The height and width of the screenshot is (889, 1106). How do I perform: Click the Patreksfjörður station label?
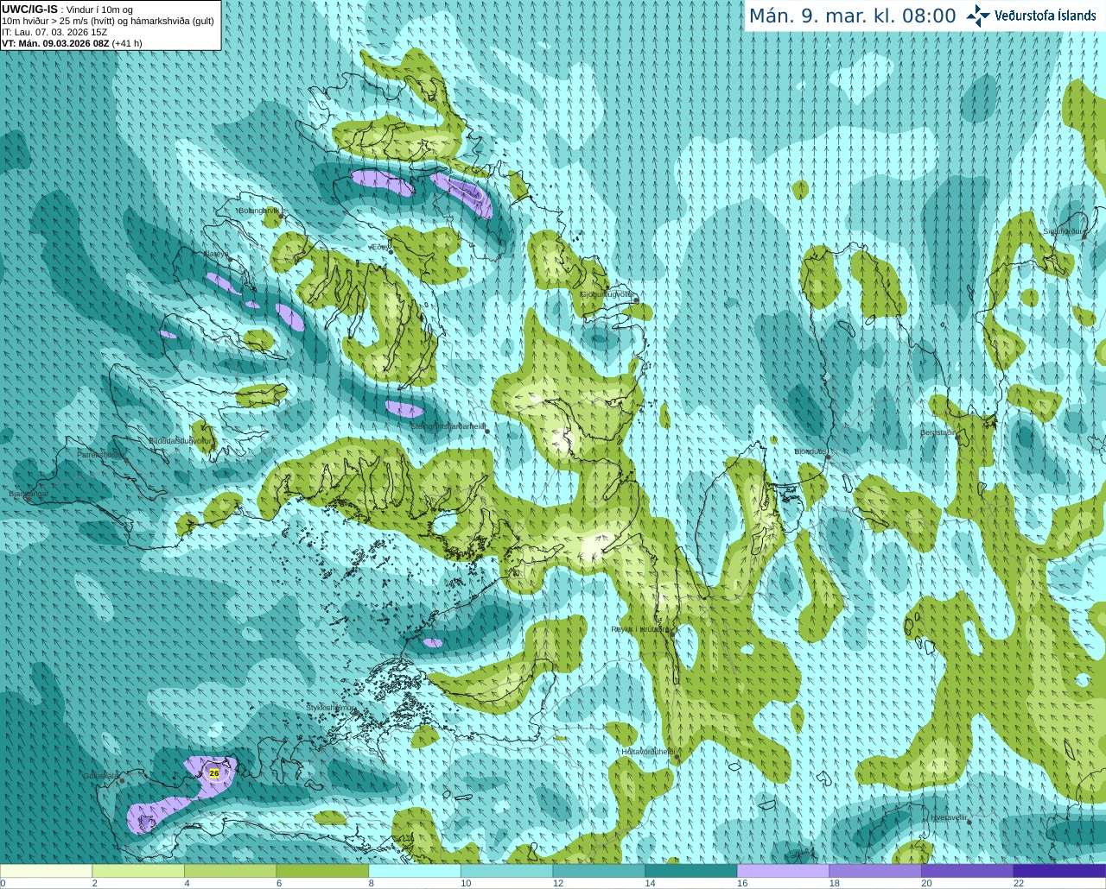point(101,454)
